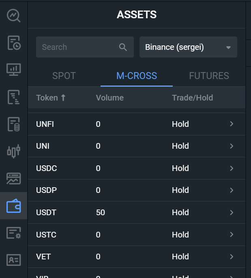Select the wallet assets sidebar icon
This screenshot has width=251, height=278.
pyautogui.click(x=14, y=206)
